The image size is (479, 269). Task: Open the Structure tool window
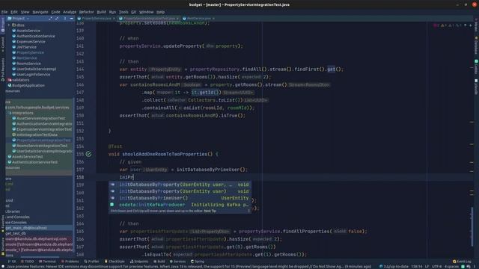[x=2, y=247]
